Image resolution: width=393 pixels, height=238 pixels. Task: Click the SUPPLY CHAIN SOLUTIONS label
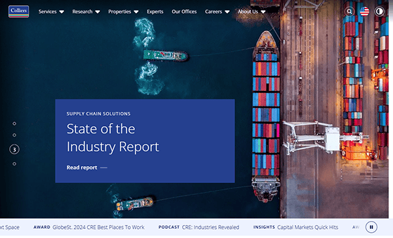pyautogui.click(x=98, y=114)
